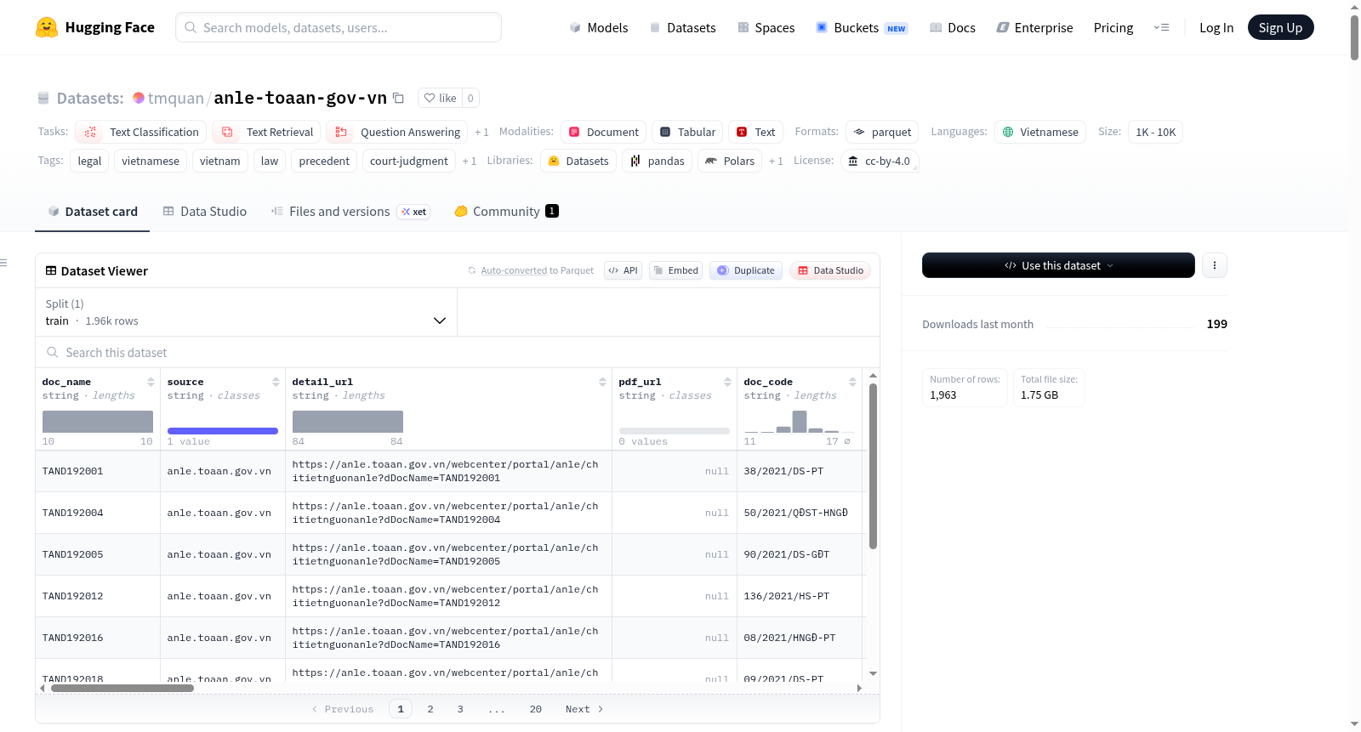
Task: Click the Sign Up button
Action: [1280, 27]
